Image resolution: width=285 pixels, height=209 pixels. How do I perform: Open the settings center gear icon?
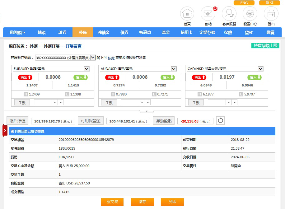tap(250, 14)
